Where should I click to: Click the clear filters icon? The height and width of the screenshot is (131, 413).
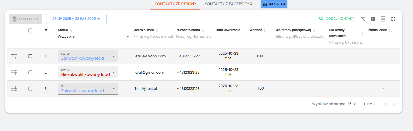363,19
